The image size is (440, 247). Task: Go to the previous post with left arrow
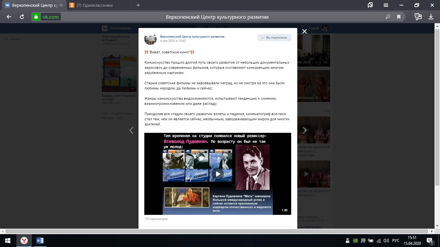[131, 130]
